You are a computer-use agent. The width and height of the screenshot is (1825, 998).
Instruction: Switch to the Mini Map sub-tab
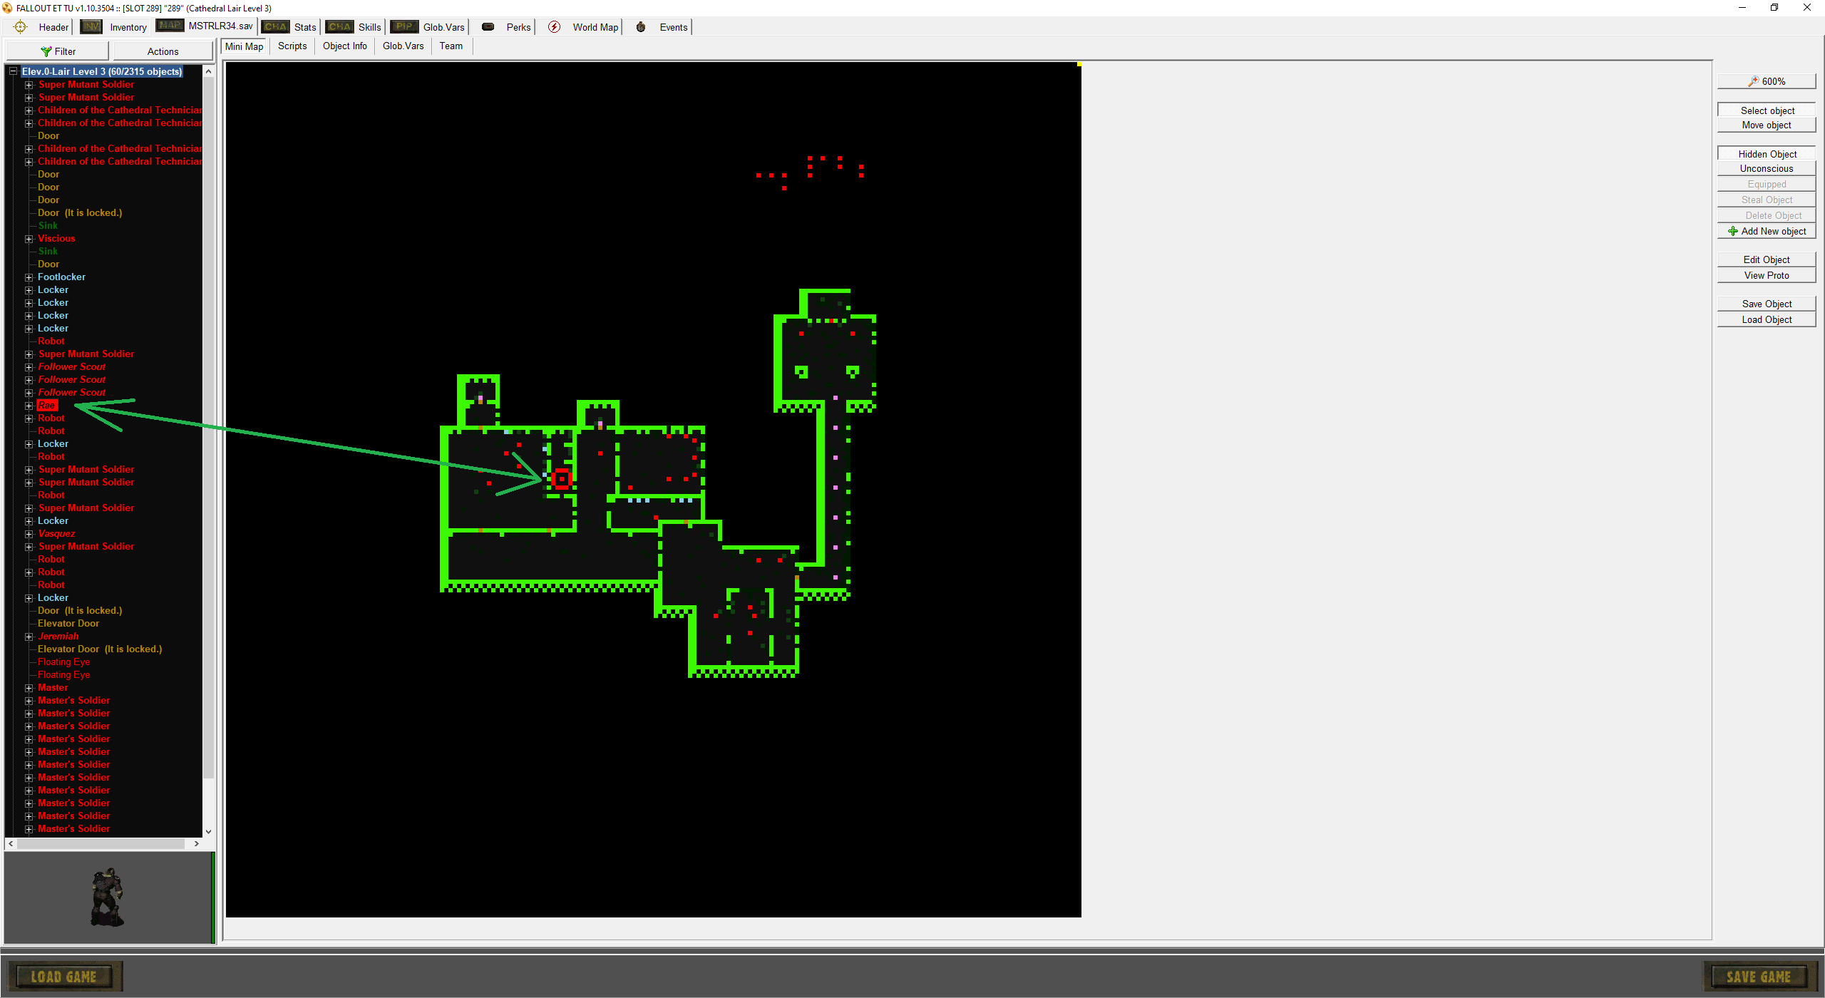click(245, 46)
